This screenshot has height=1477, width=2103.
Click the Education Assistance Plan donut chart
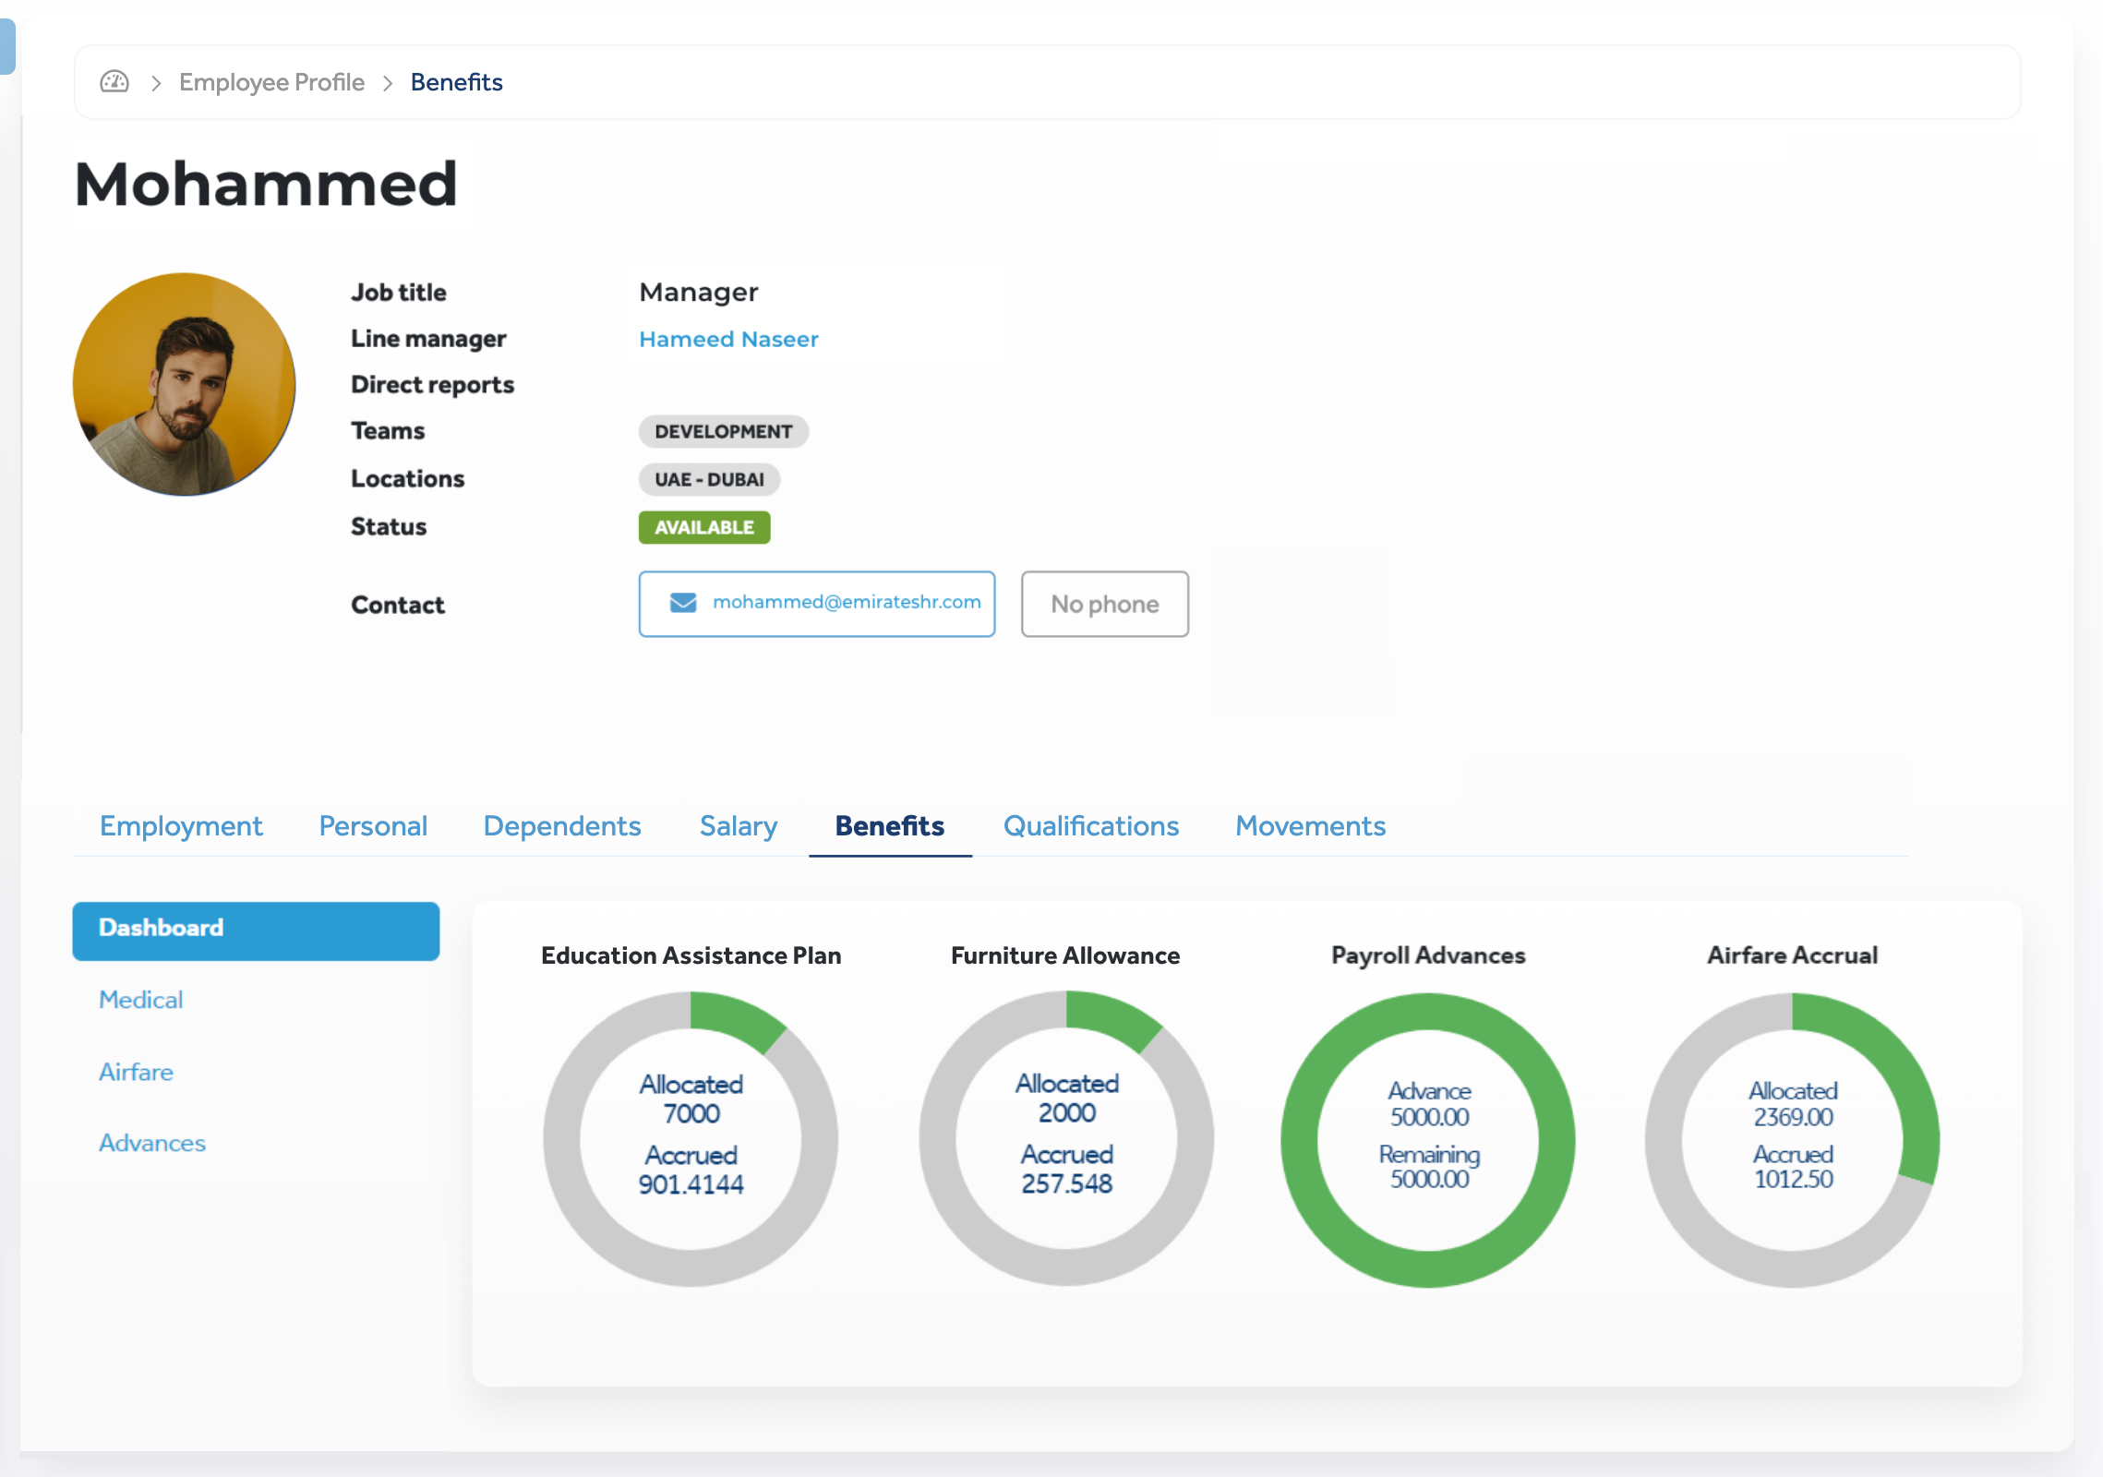tap(691, 1138)
